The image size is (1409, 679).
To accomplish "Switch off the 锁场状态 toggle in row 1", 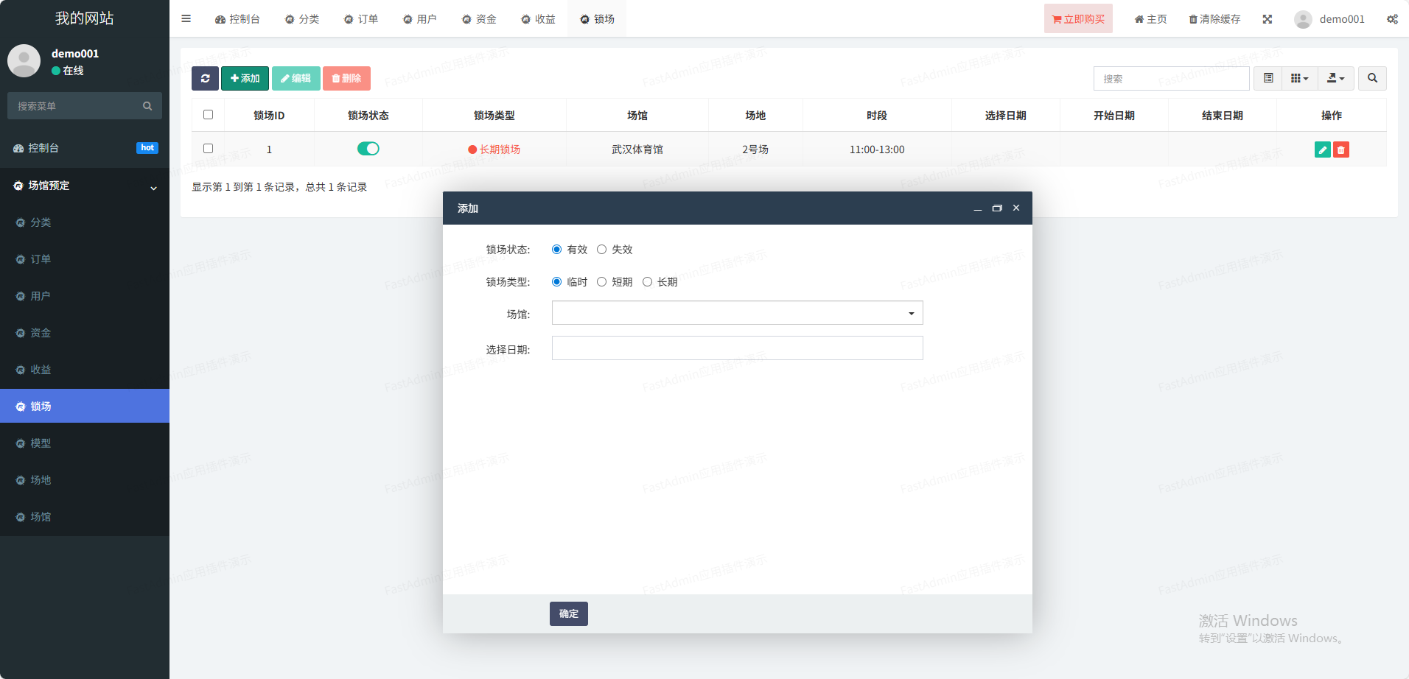I will pyautogui.click(x=368, y=149).
